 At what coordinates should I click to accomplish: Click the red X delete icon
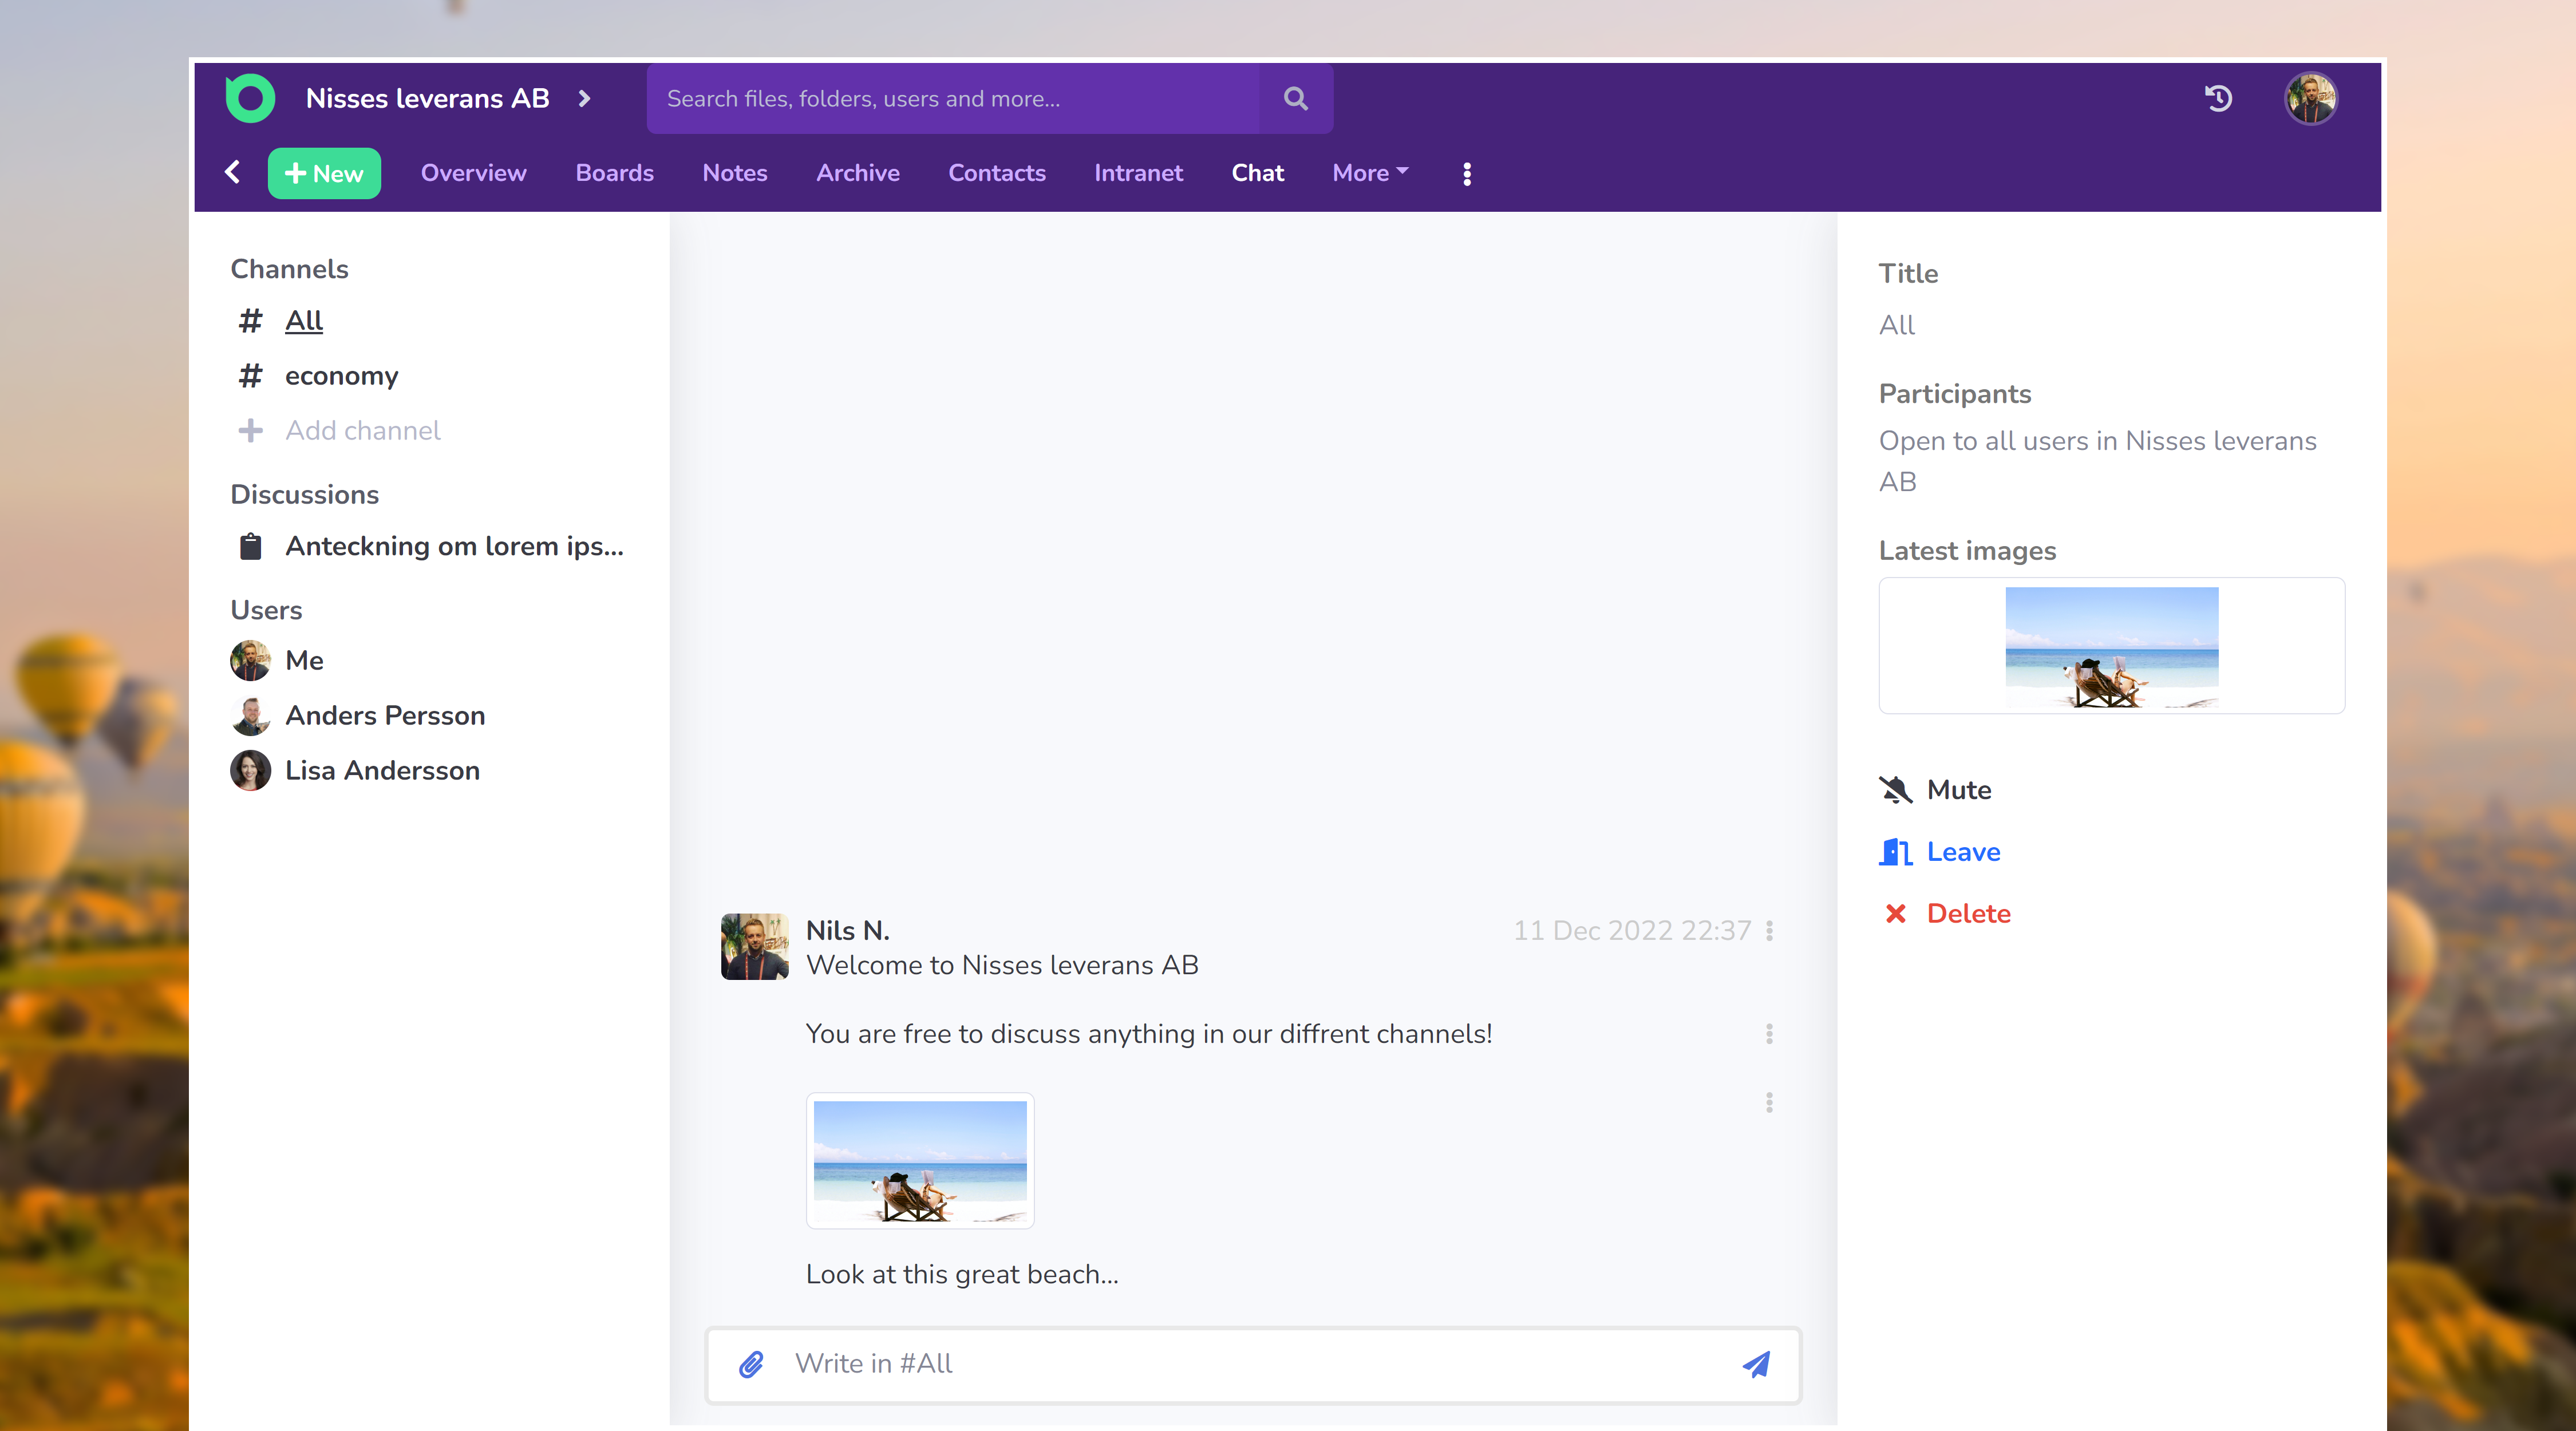1895,914
